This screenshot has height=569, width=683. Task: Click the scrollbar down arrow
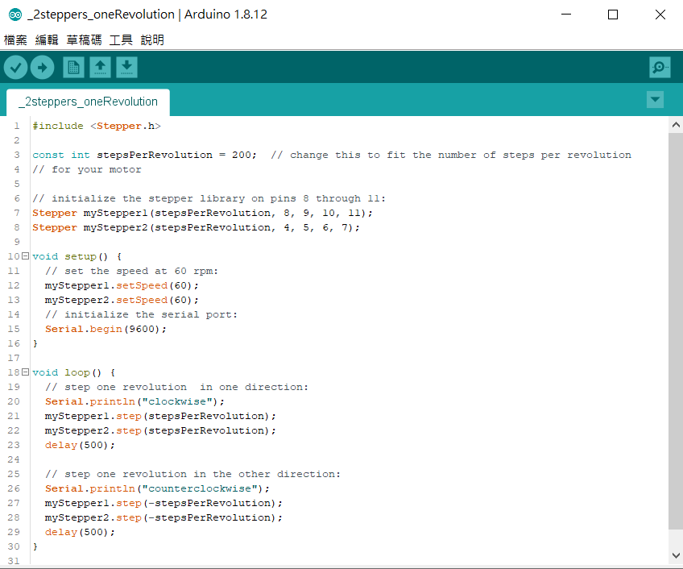coord(676,554)
